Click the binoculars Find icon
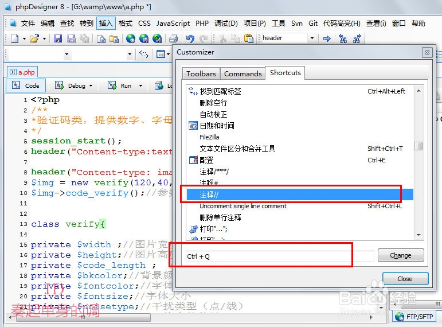 (x=343, y=38)
